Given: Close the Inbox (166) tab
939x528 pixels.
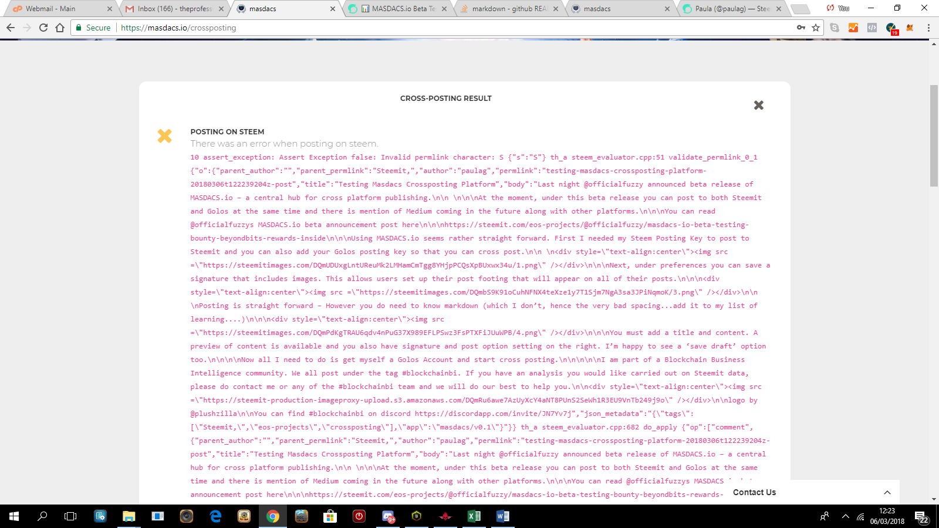Looking at the screenshot, I should (221, 9).
